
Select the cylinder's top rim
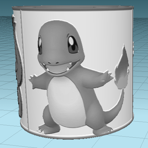pyautogui.click(x=73, y=8)
